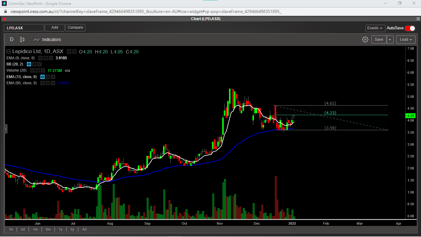Click the LPD.ASX symbol input field
Screen dimensions: 421x237
pyautogui.click(x=24, y=28)
